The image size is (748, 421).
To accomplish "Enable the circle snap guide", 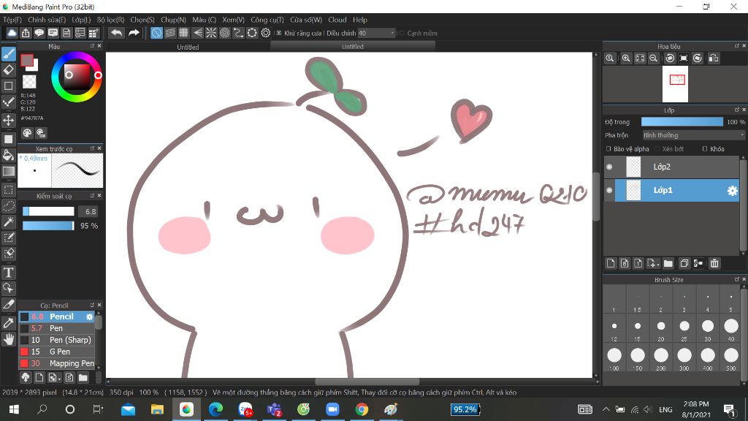I will pos(225,33).
